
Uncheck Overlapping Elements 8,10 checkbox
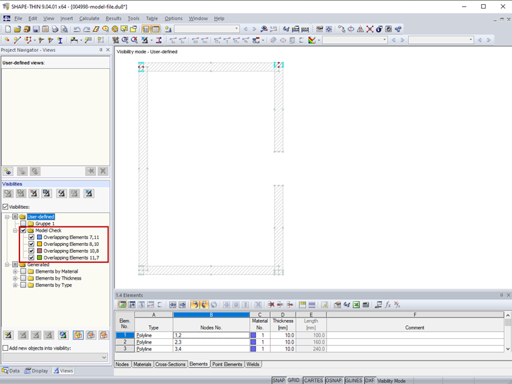coord(32,245)
